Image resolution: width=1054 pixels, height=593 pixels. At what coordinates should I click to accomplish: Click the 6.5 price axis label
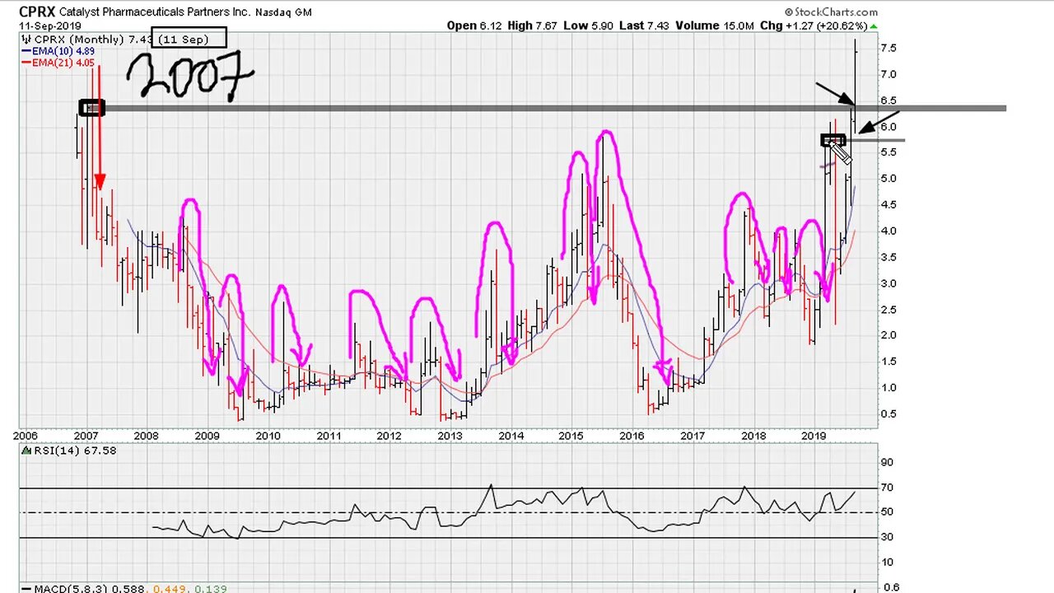tap(888, 100)
